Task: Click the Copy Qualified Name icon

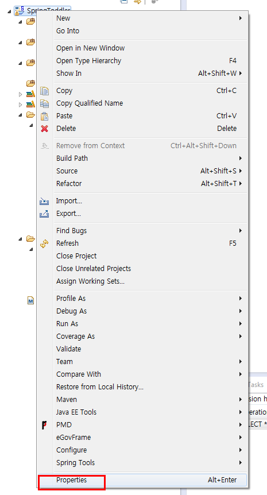Action: [45, 103]
